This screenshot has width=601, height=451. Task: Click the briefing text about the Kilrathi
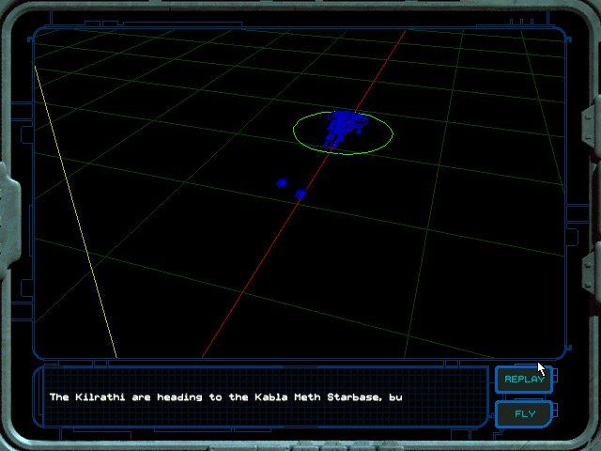[225, 397]
